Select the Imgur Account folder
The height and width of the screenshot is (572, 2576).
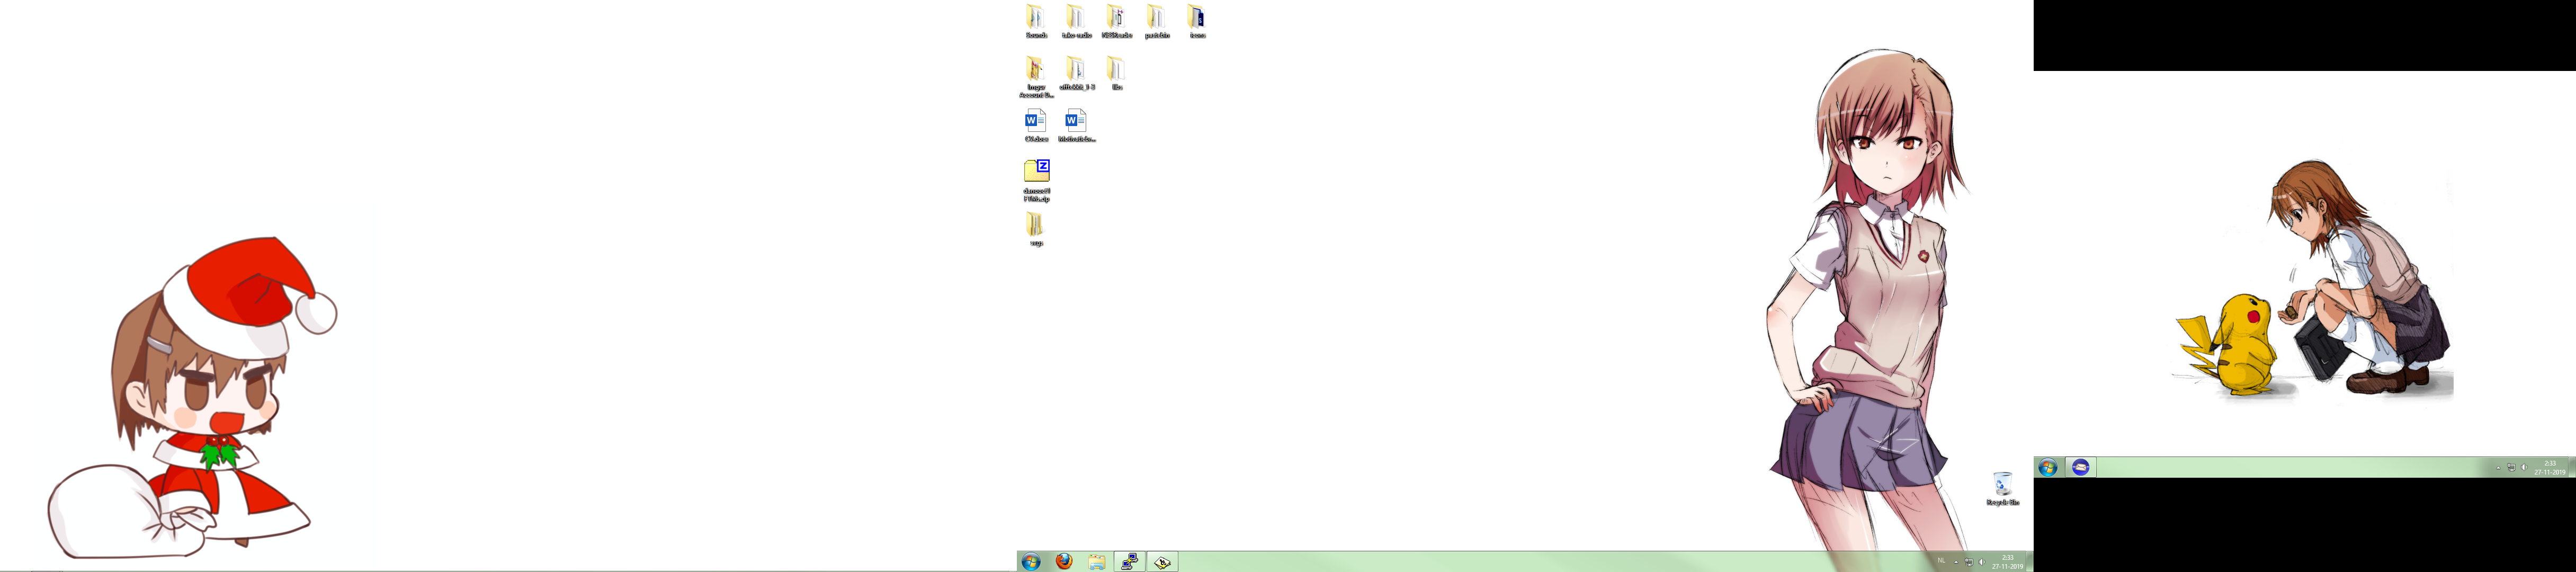pos(1035,71)
